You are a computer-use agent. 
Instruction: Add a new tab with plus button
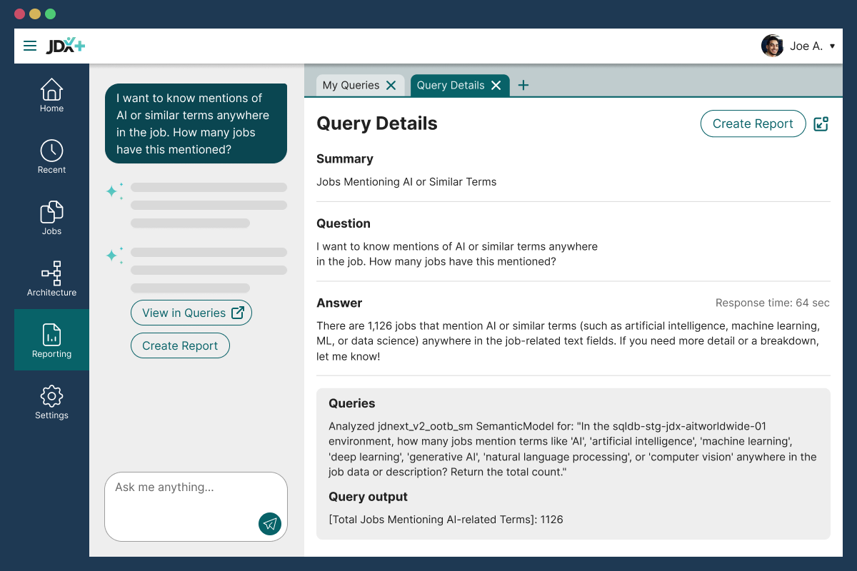click(x=523, y=86)
